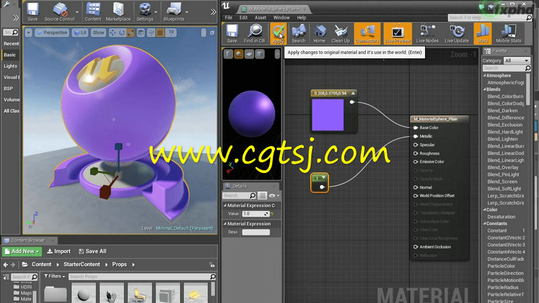Apply changes to the original material
The height and width of the screenshot is (303, 539).
pos(278,33)
